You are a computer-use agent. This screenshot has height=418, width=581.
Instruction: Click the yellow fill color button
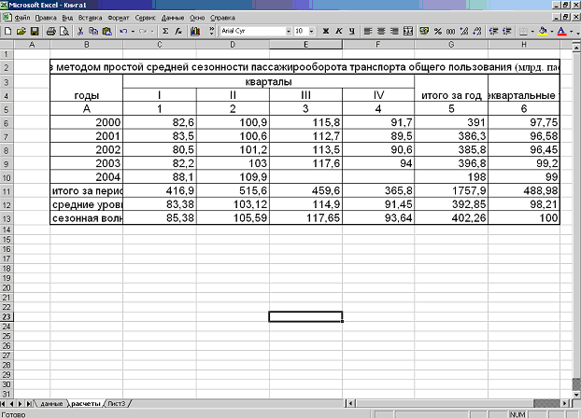pyautogui.click(x=543, y=31)
